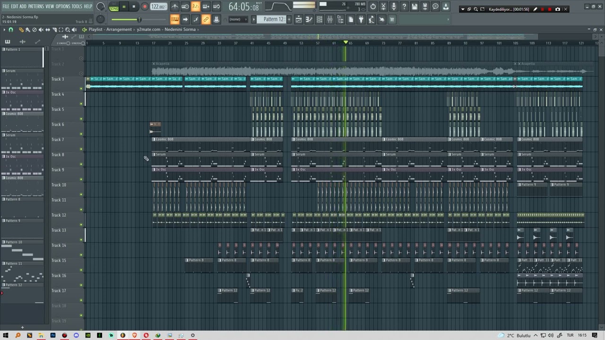Open the Piano roll view icon
This screenshot has width=605, height=340.
click(x=309, y=19)
